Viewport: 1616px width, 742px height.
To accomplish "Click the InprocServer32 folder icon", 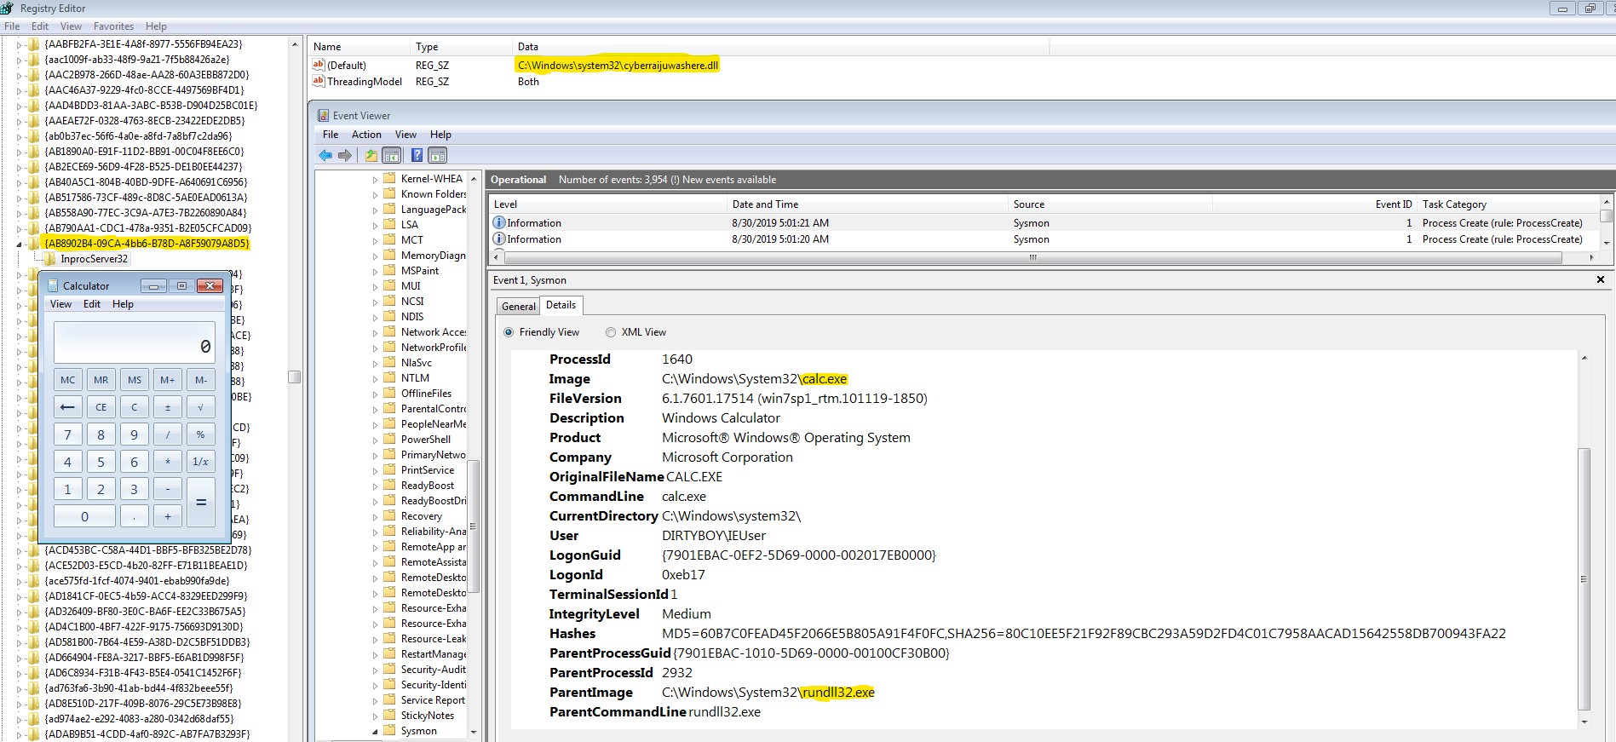I will tap(49, 258).
